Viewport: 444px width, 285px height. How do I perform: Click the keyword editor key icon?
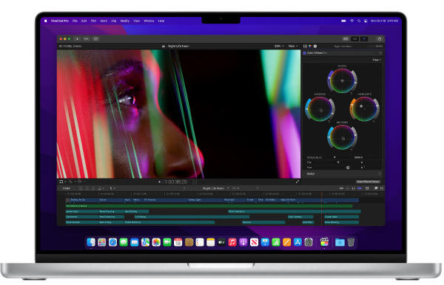coord(87,38)
